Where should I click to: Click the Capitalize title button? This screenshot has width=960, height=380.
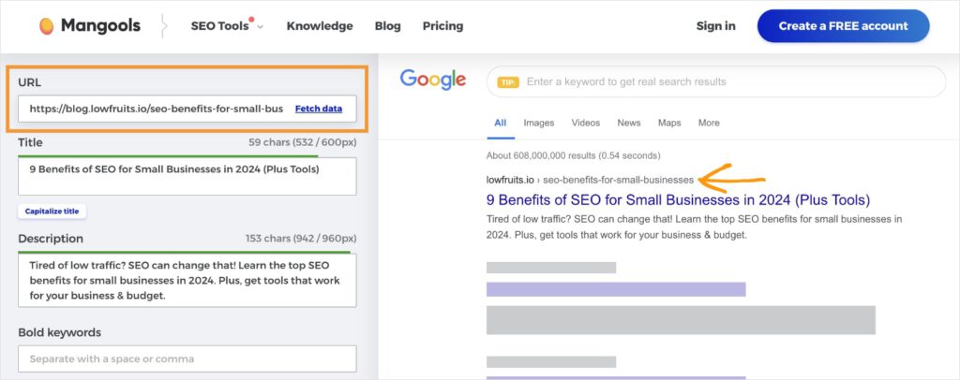[52, 212]
